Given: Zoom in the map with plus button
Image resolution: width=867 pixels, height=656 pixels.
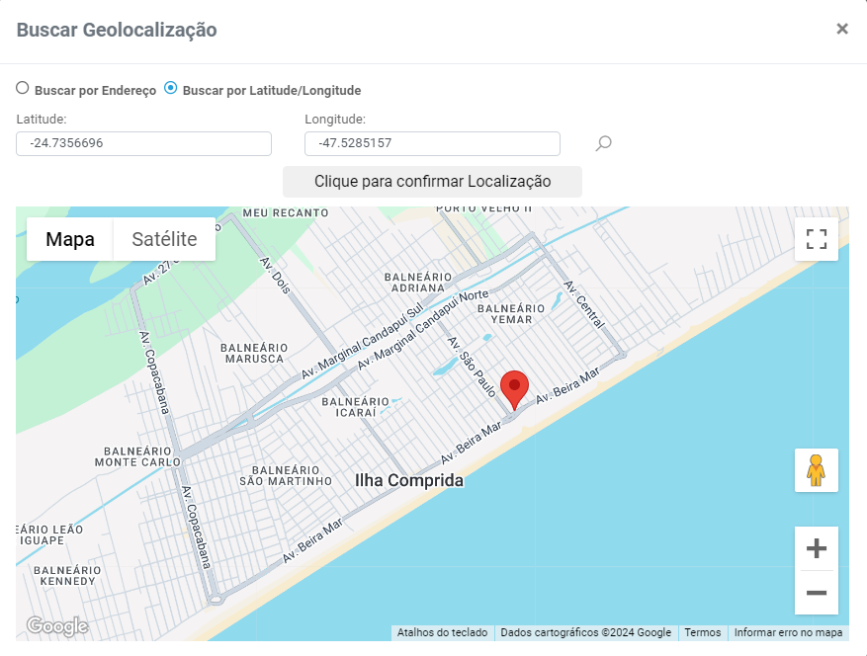Looking at the screenshot, I should [x=816, y=548].
